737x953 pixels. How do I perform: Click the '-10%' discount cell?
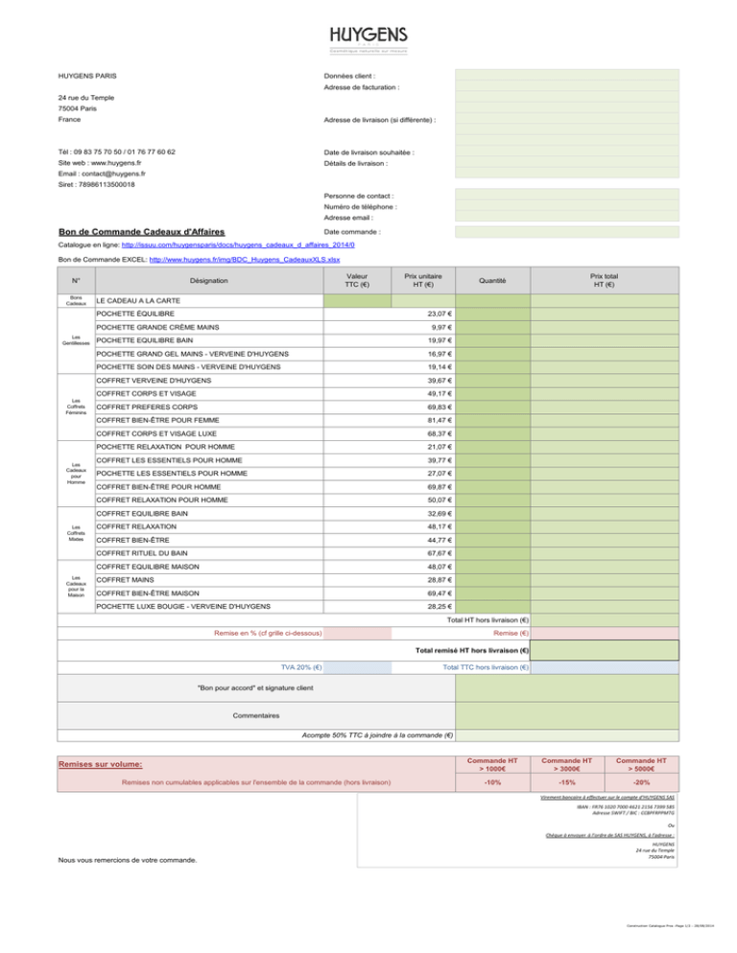click(492, 782)
